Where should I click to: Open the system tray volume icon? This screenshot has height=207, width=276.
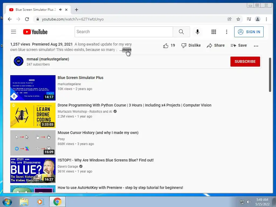pyautogui.click(x=249, y=202)
